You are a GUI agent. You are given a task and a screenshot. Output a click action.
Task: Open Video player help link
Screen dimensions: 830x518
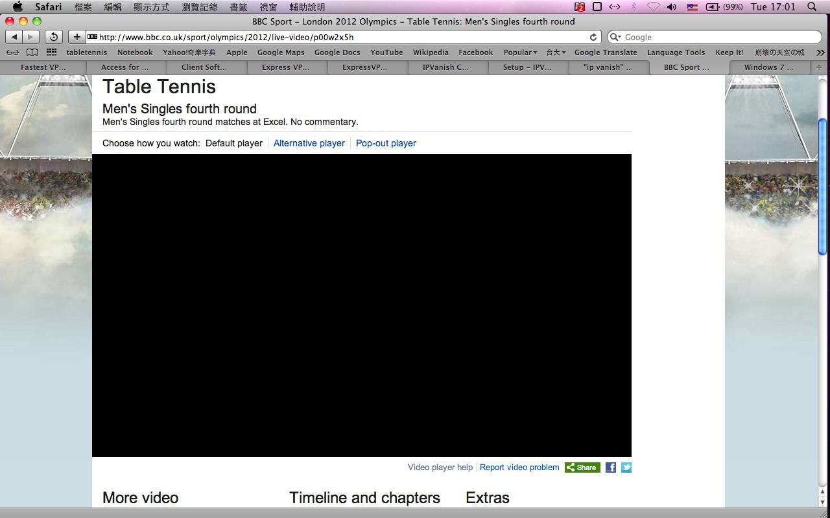tap(440, 467)
